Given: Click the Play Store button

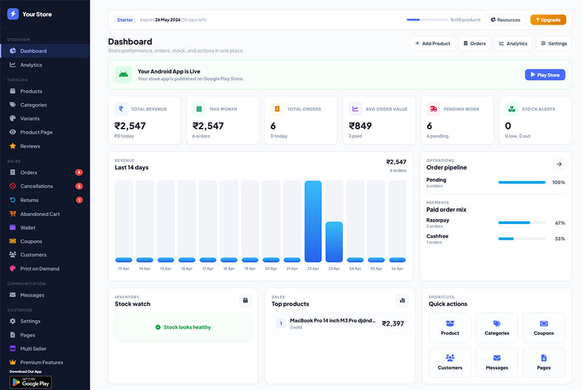Looking at the screenshot, I should click(545, 75).
